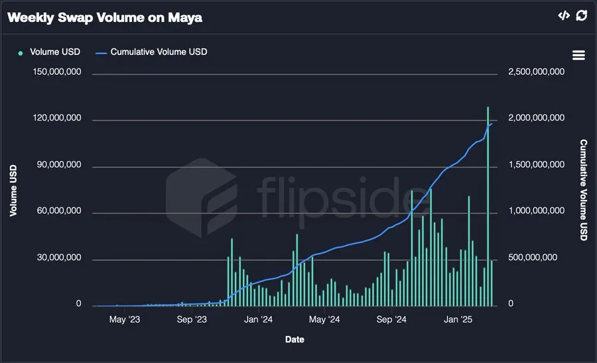This screenshot has width=597, height=363.
Task: Click the Cumulative Volume USD right axis title
Action: [x=583, y=189]
